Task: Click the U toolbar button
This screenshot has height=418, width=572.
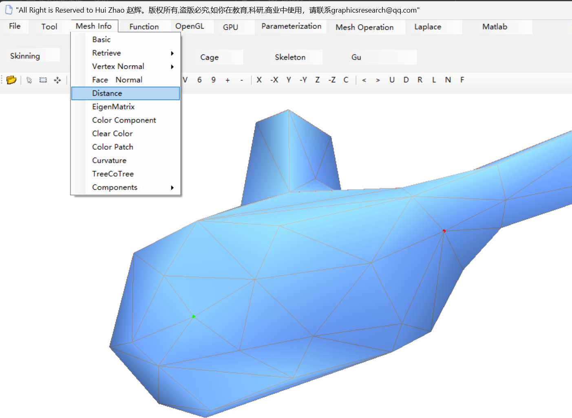Action: 392,80
